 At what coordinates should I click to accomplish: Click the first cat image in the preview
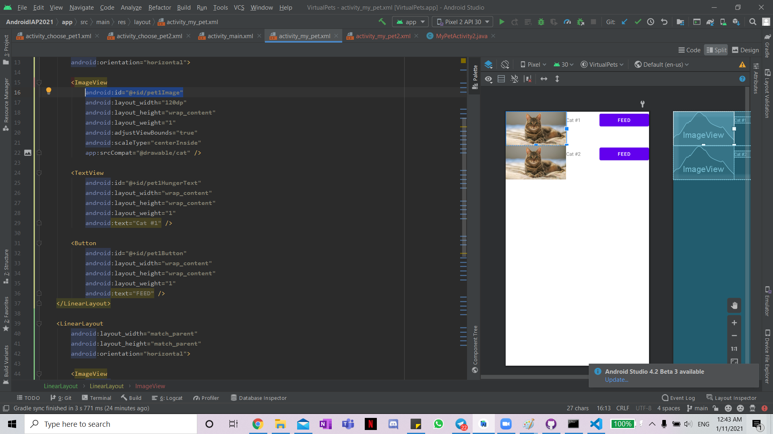[535, 128]
